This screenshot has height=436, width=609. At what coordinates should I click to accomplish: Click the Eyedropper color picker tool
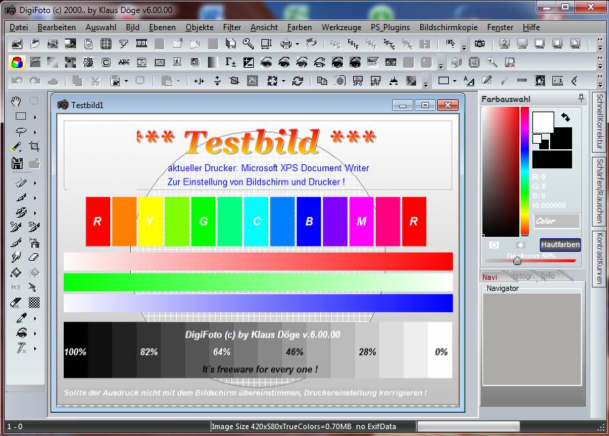coord(21,318)
